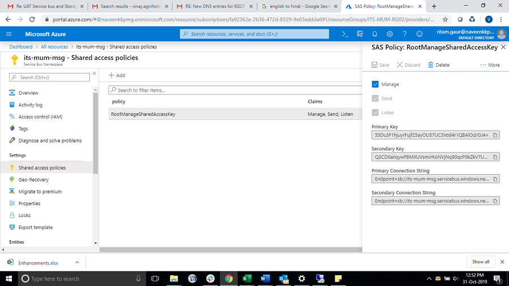Reload the Azure portal page
The height and width of the screenshot is (286, 509).
[x=32, y=19]
